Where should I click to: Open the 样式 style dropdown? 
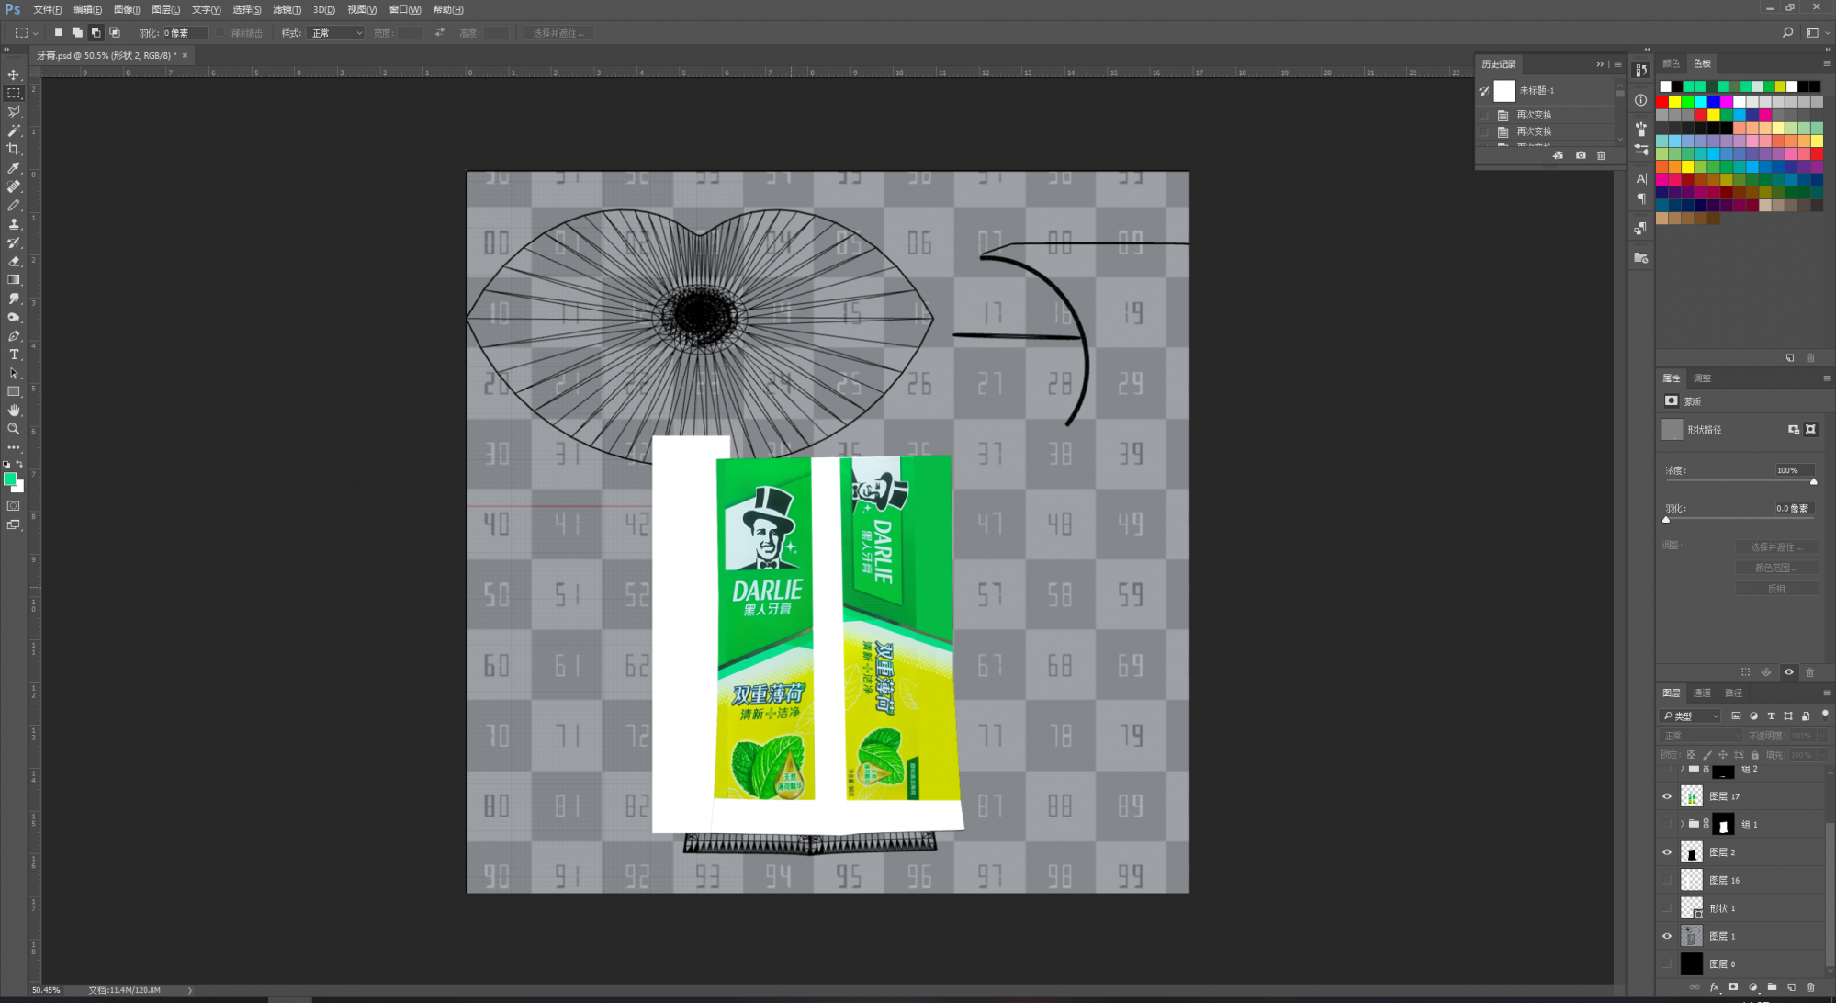336,33
